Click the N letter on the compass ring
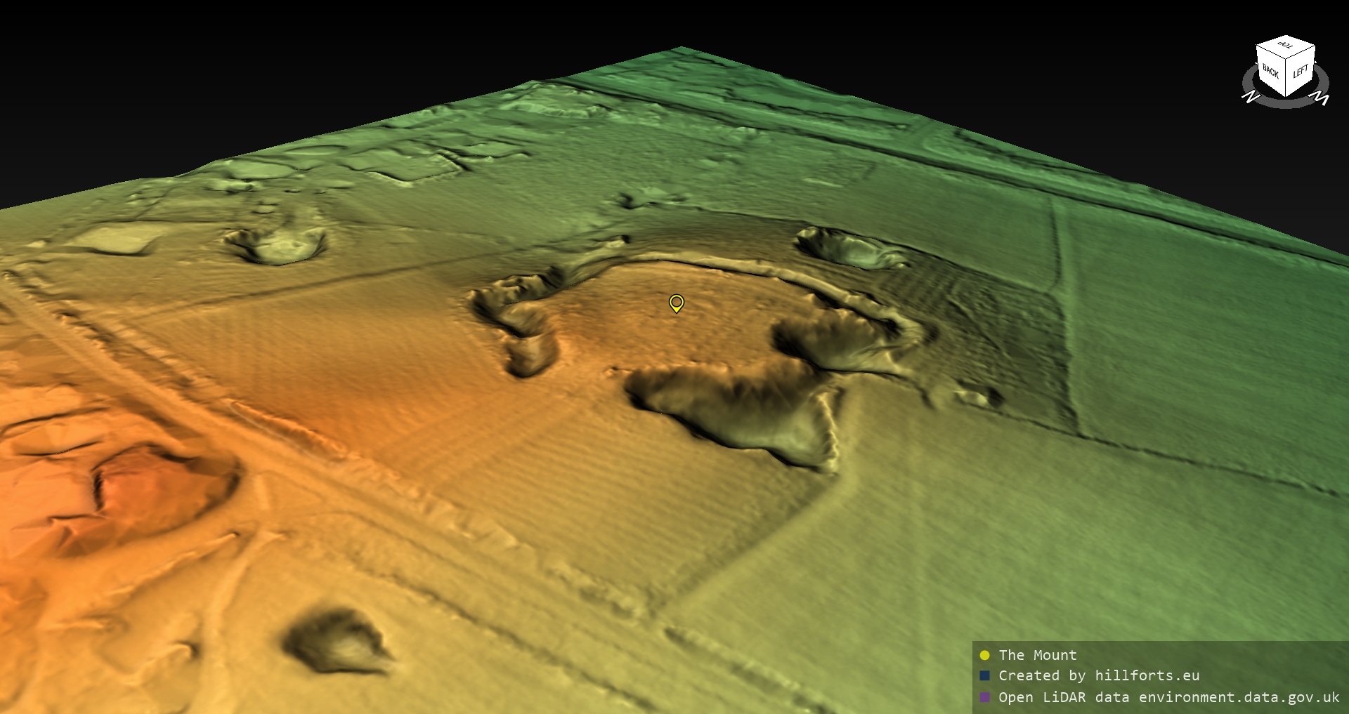 click(x=1250, y=97)
